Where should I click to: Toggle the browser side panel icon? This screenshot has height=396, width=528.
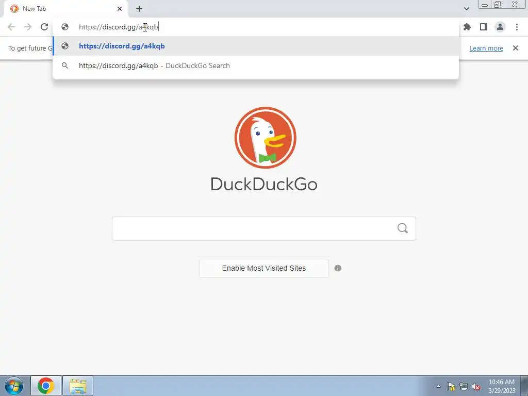click(x=484, y=27)
